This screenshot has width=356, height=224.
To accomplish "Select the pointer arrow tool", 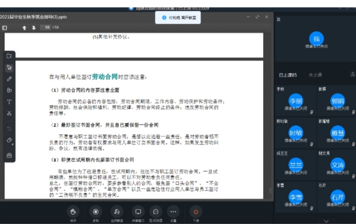I will point(9,67).
